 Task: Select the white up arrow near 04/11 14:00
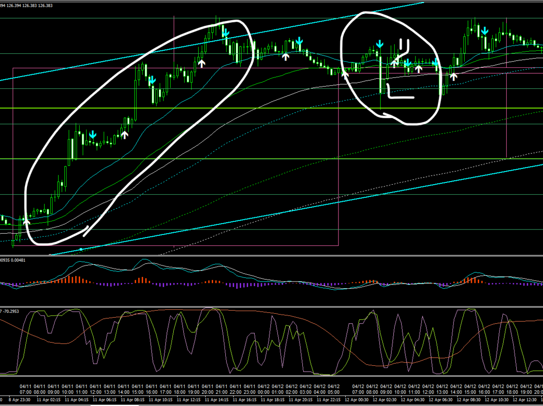pyautogui.click(x=124, y=134)
